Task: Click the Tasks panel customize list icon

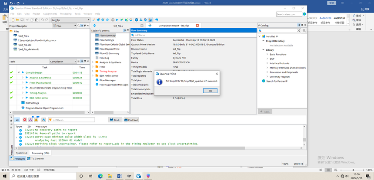Action: point(78,62)
